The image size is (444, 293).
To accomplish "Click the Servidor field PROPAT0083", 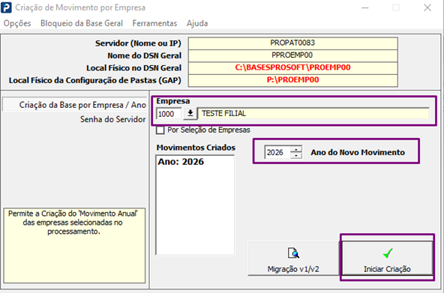I will [292, 43].
